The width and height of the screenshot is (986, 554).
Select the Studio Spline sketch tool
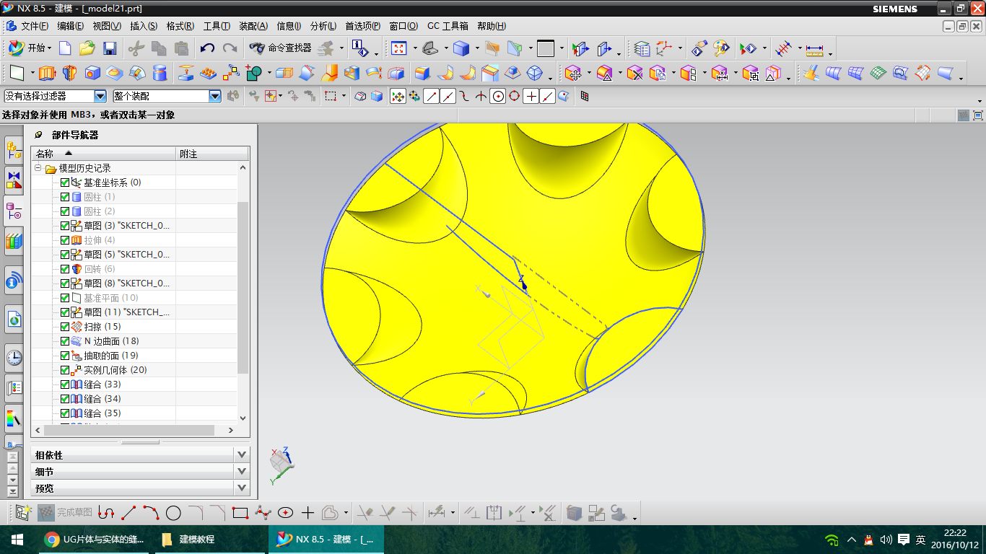point(263,513)
